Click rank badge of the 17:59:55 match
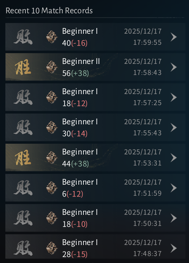This screenshot has width=189, height=263. [52, 37]
